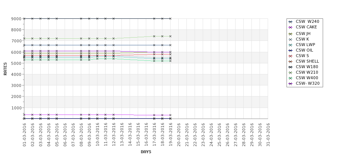Click the light green 7400 point at 17-03-2016

[154, 36]
